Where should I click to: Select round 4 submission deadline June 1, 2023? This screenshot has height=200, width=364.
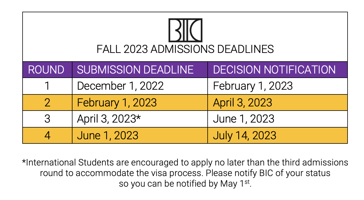[108, 136]
